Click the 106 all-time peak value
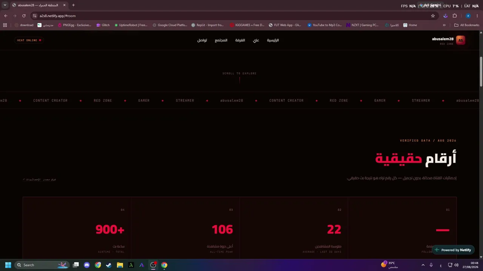This screenshot has height=271, width=483. pos(222,229)
